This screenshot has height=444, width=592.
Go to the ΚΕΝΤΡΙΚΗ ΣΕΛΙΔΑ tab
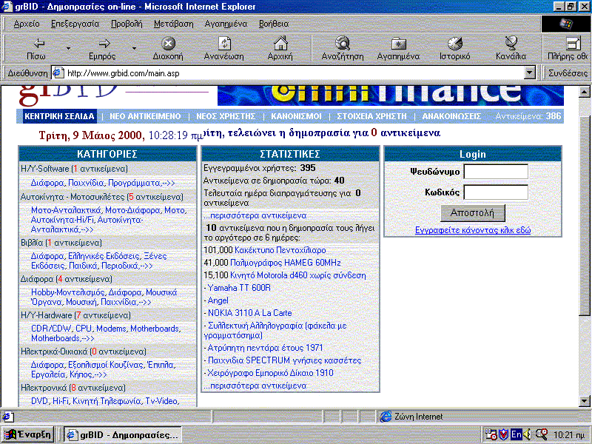pyautogui.click(x=59, y=116)
